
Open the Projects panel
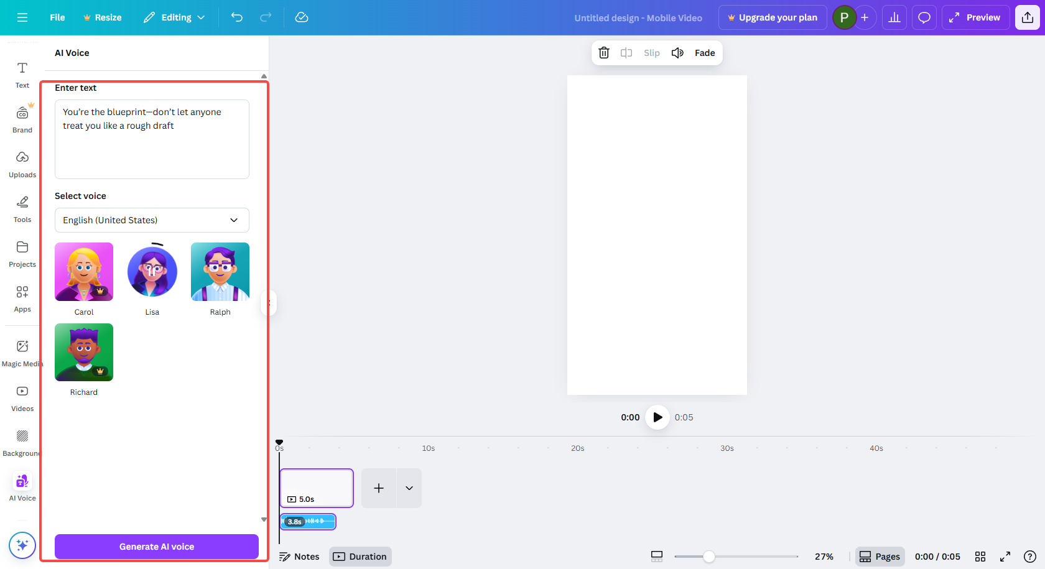pyautogui.click(x=22, y=254)
